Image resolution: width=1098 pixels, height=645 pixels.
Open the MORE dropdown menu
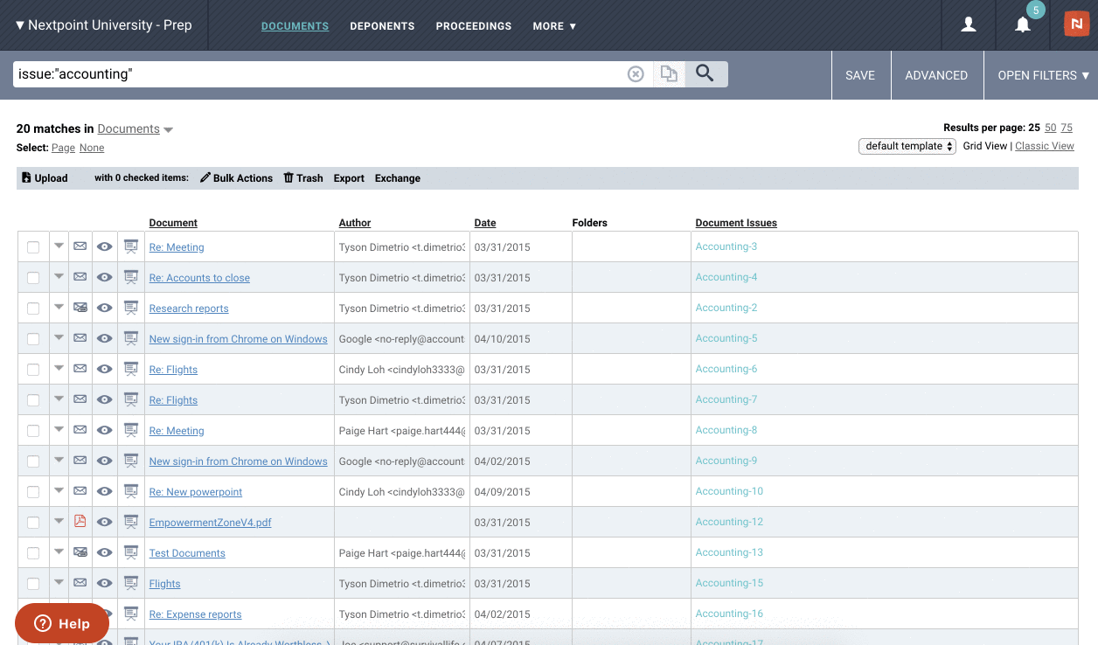[554, 26]
